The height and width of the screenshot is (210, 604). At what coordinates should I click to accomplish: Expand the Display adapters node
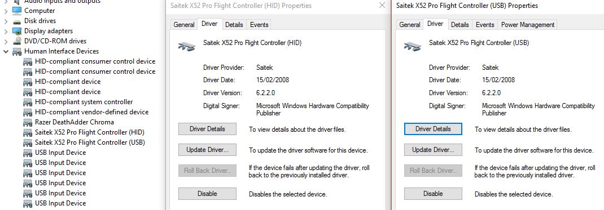click(x=6, y=31)
